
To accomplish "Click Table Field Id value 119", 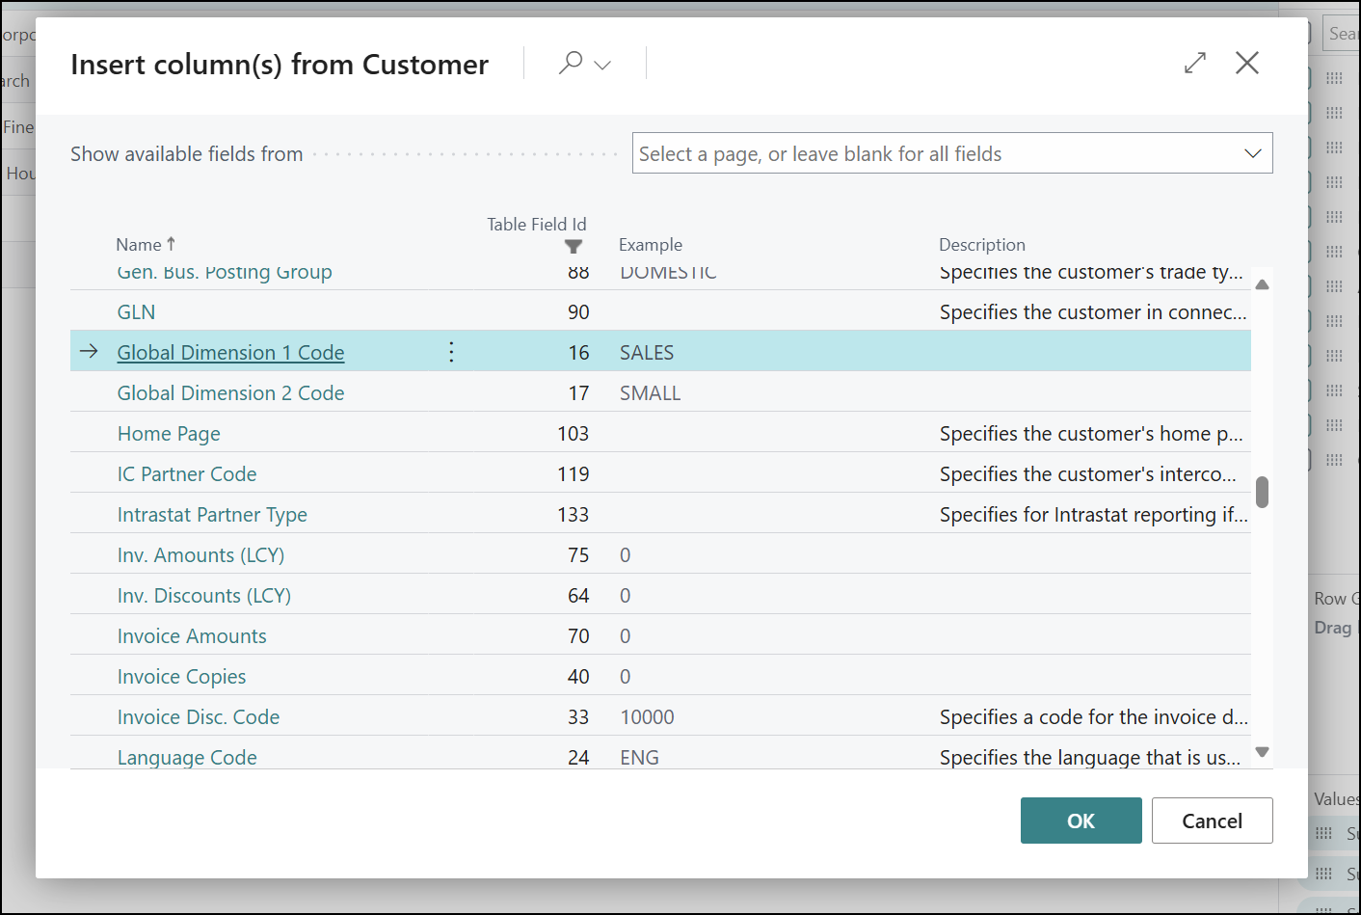I will coord(573,474).
